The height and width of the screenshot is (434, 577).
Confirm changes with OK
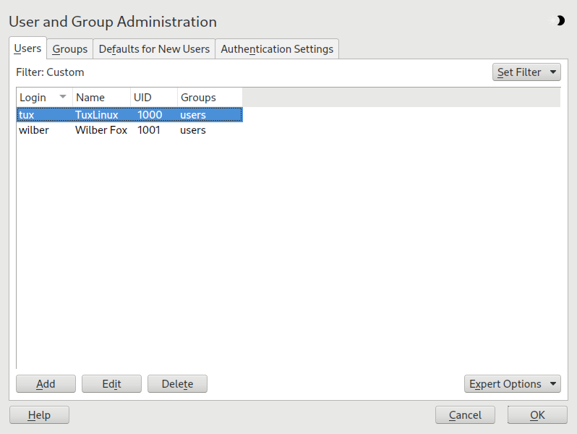[537, 415]
